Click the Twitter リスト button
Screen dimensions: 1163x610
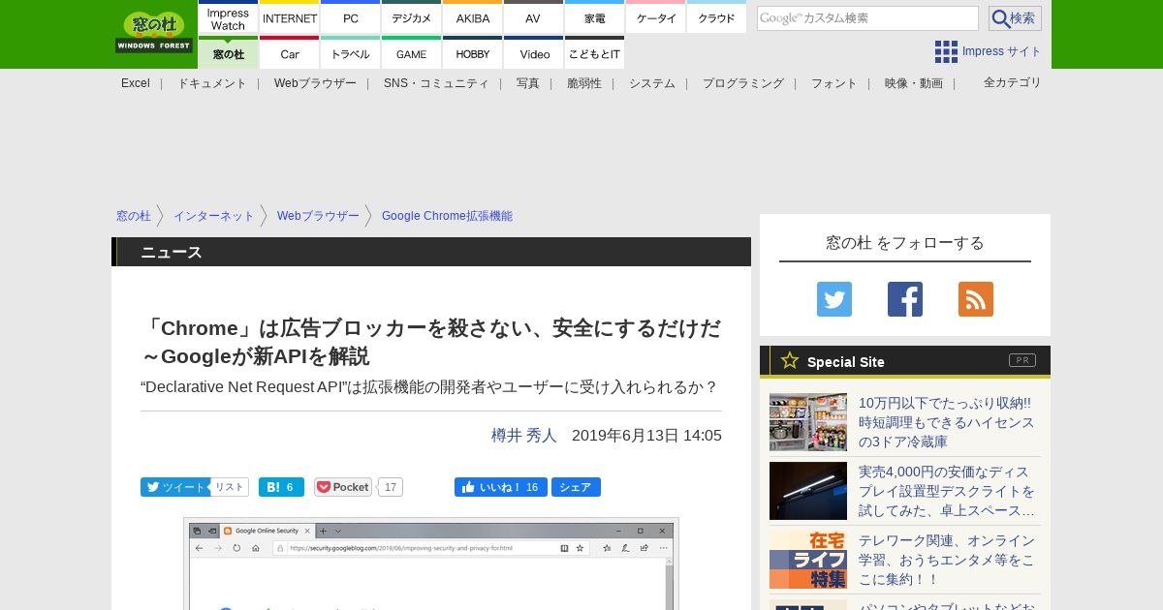click(x=230, y=487)
